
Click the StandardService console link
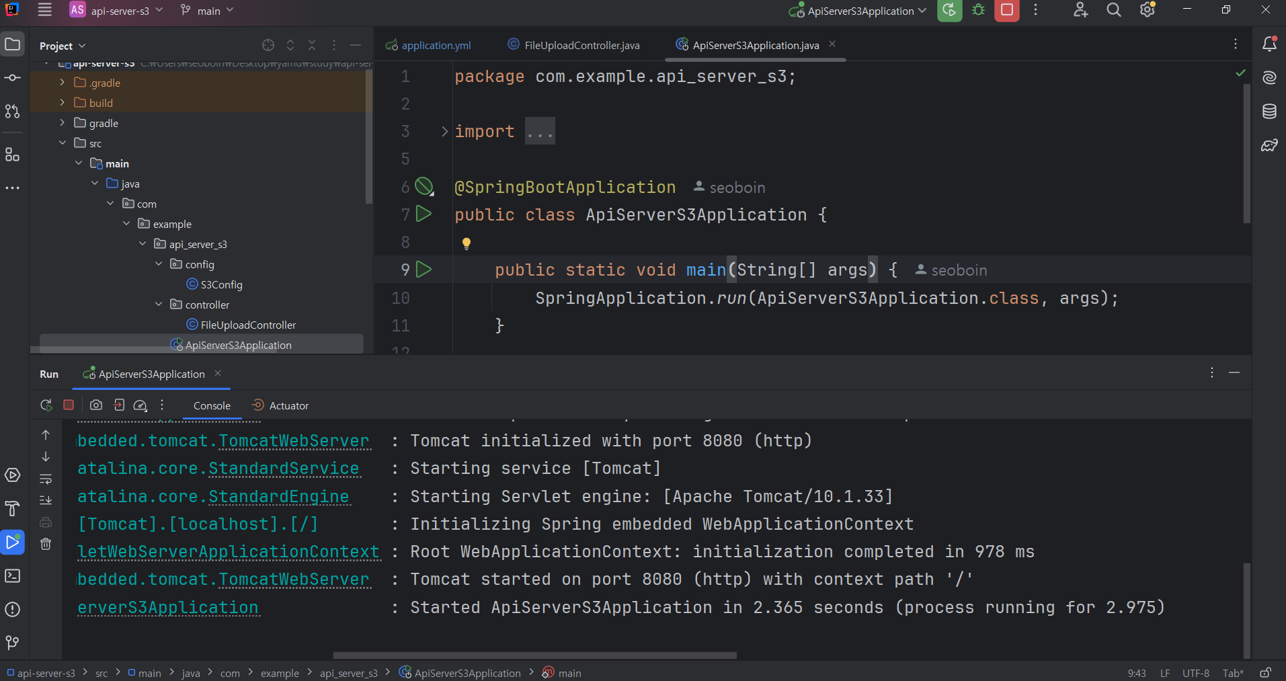coord(284,469)
